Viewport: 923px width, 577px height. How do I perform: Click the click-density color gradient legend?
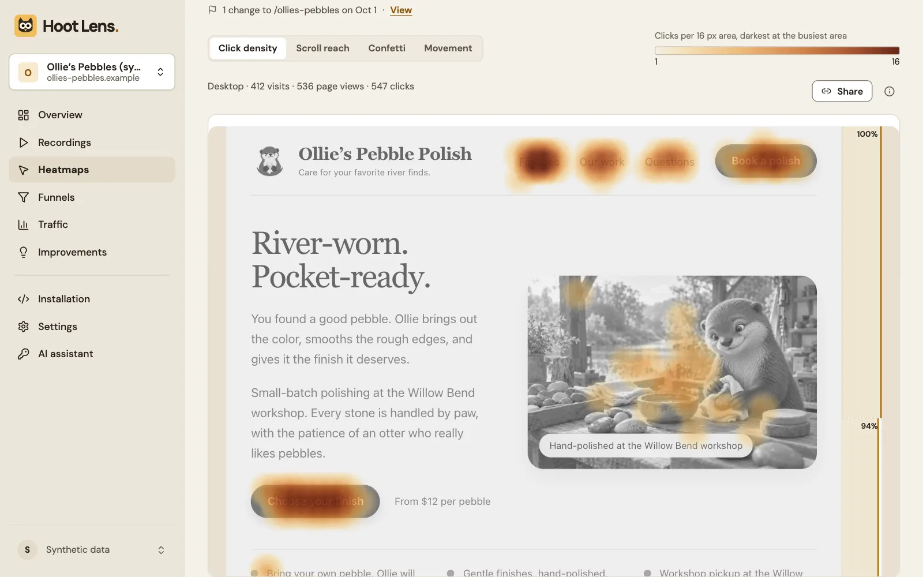tap(776, 51)
